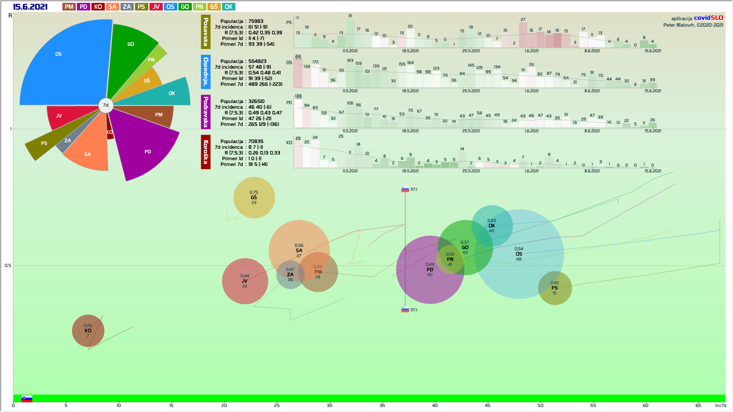Select the GŠ region tag
733x412 pixels.
click(x=214, y=7)
